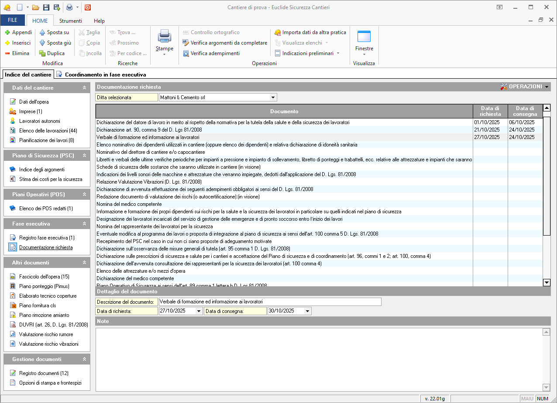
Task: Open the Ditta selezionata dropdown
Action: coord(273,97)
